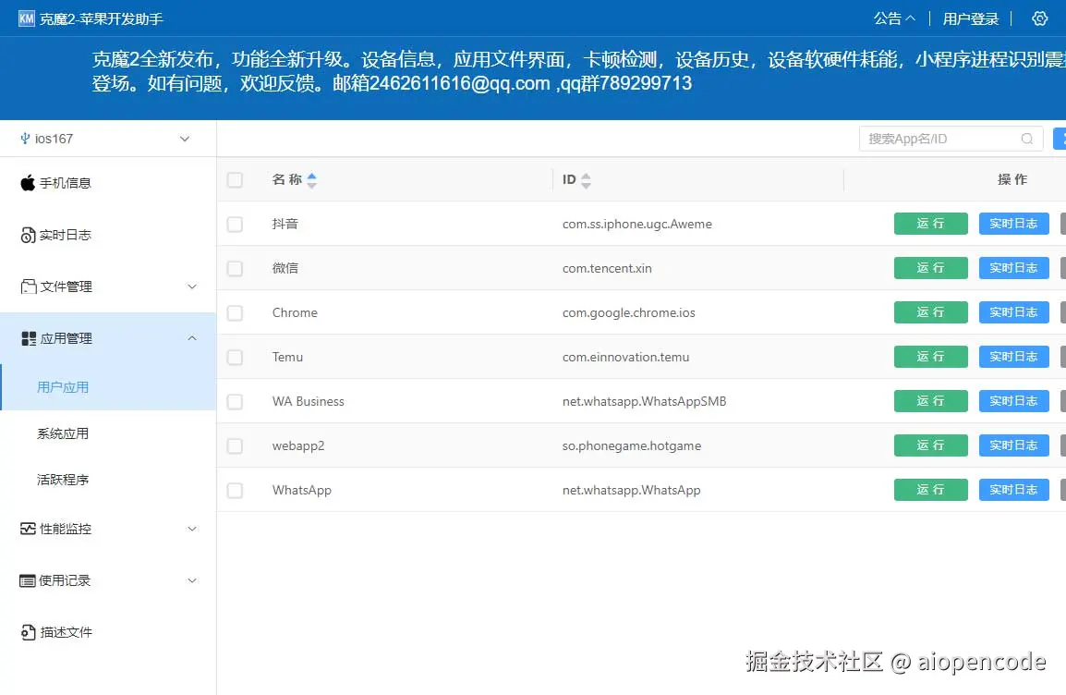Check the webapp2 row checkbox
This screenshot has width=1066, height=695.
click(235, 445)
